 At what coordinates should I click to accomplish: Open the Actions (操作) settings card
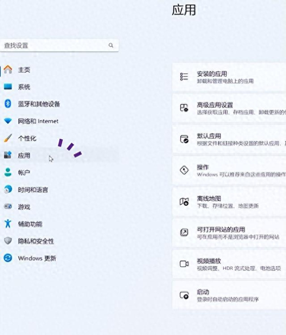click(229, 171)
